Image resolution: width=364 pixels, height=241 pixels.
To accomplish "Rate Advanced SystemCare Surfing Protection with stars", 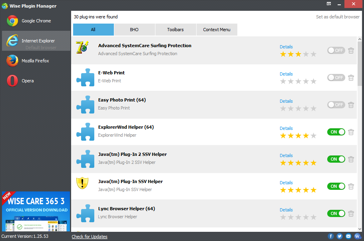I will 298,54.
